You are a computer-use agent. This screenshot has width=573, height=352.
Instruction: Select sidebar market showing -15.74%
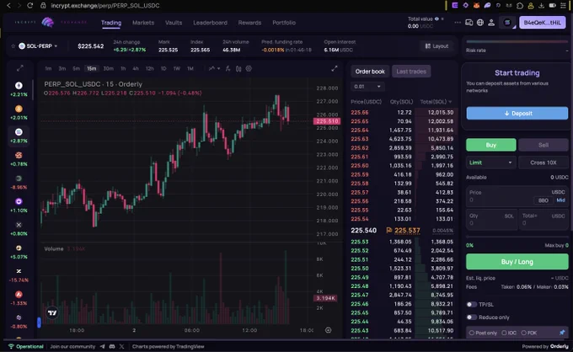pyautogui.click(x=19, y=275)
